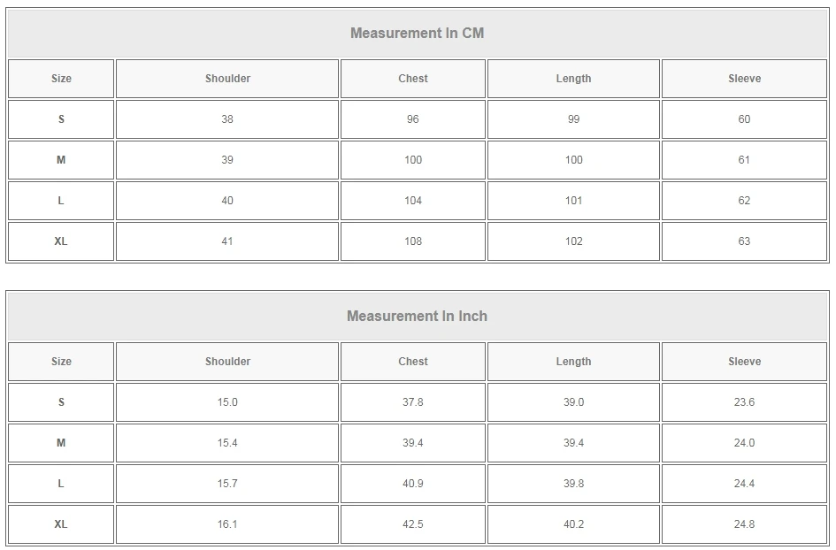The image size is (836, 550).
Task: Click the Sleeve header in the CM table
Action: pyautogui.click(x=744, y=79)
